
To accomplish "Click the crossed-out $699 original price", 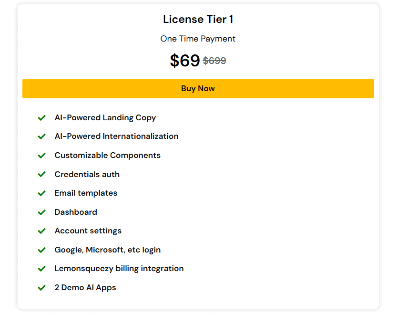I will click(214, 61).
